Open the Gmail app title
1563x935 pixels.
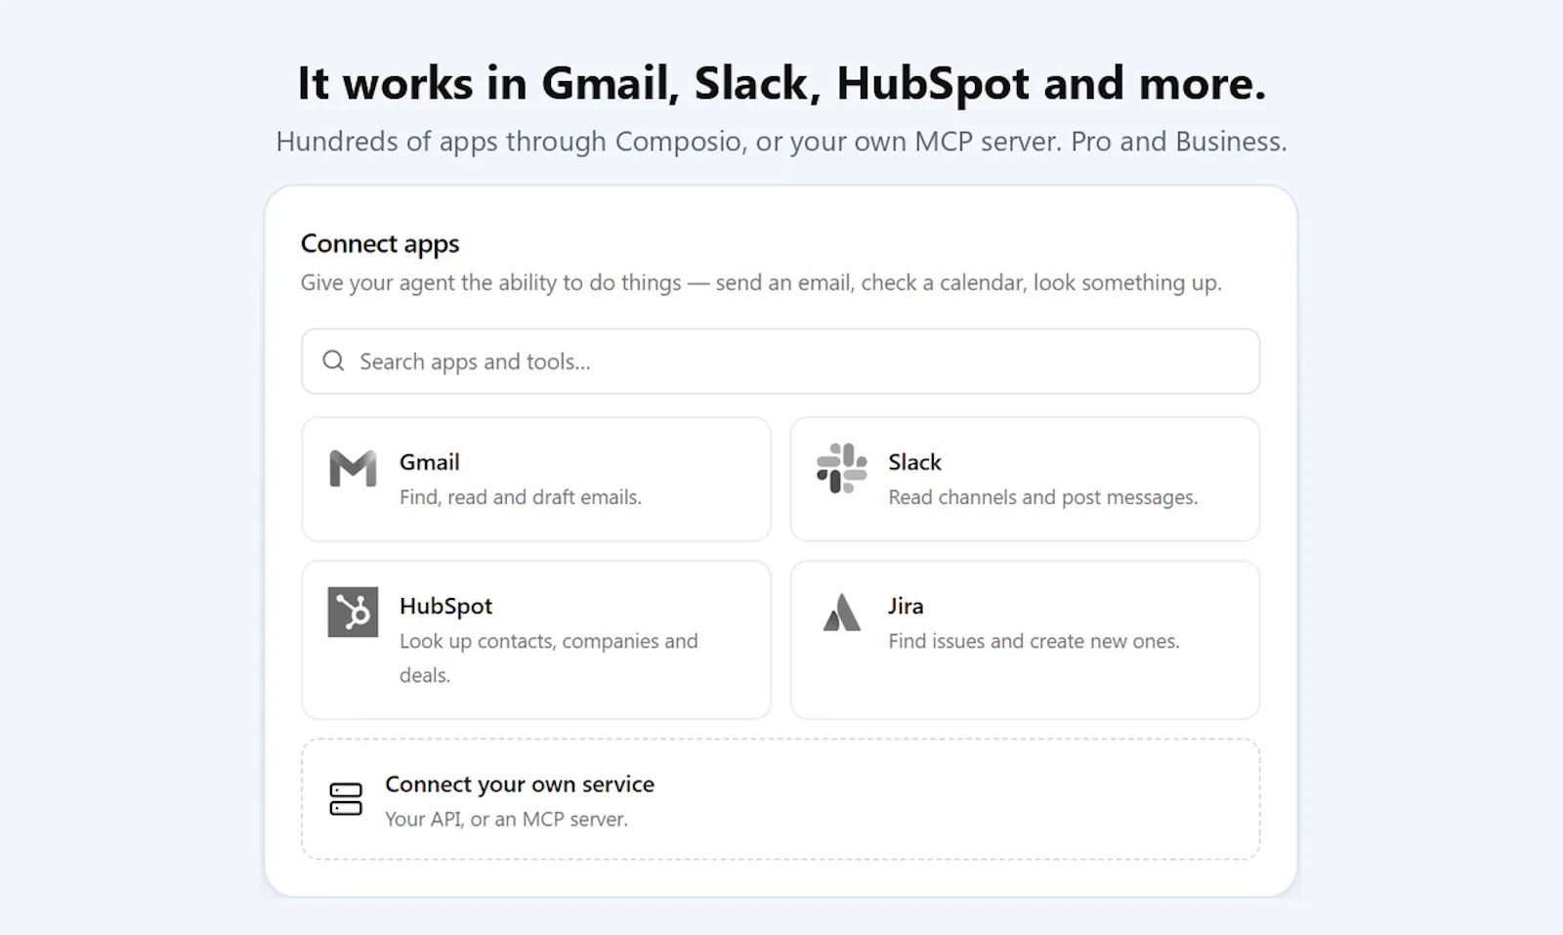[x=430, y=462]
